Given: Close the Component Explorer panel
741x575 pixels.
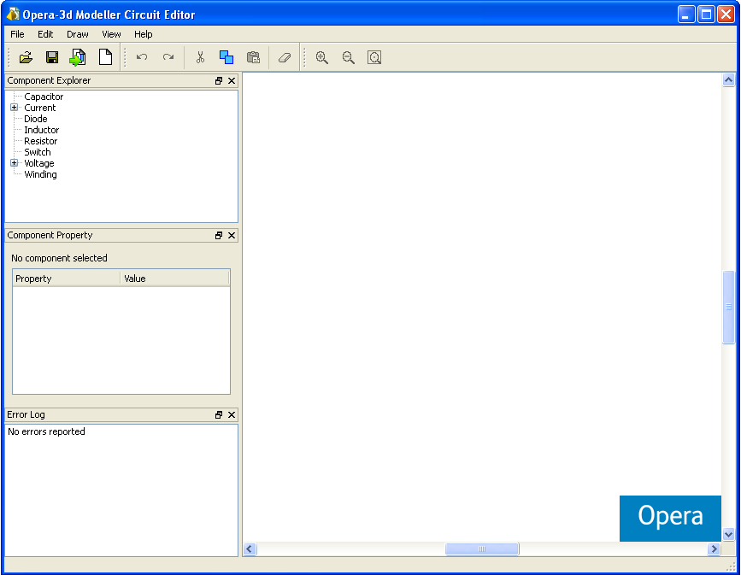Looking at the screenshot, I should 232,81.
